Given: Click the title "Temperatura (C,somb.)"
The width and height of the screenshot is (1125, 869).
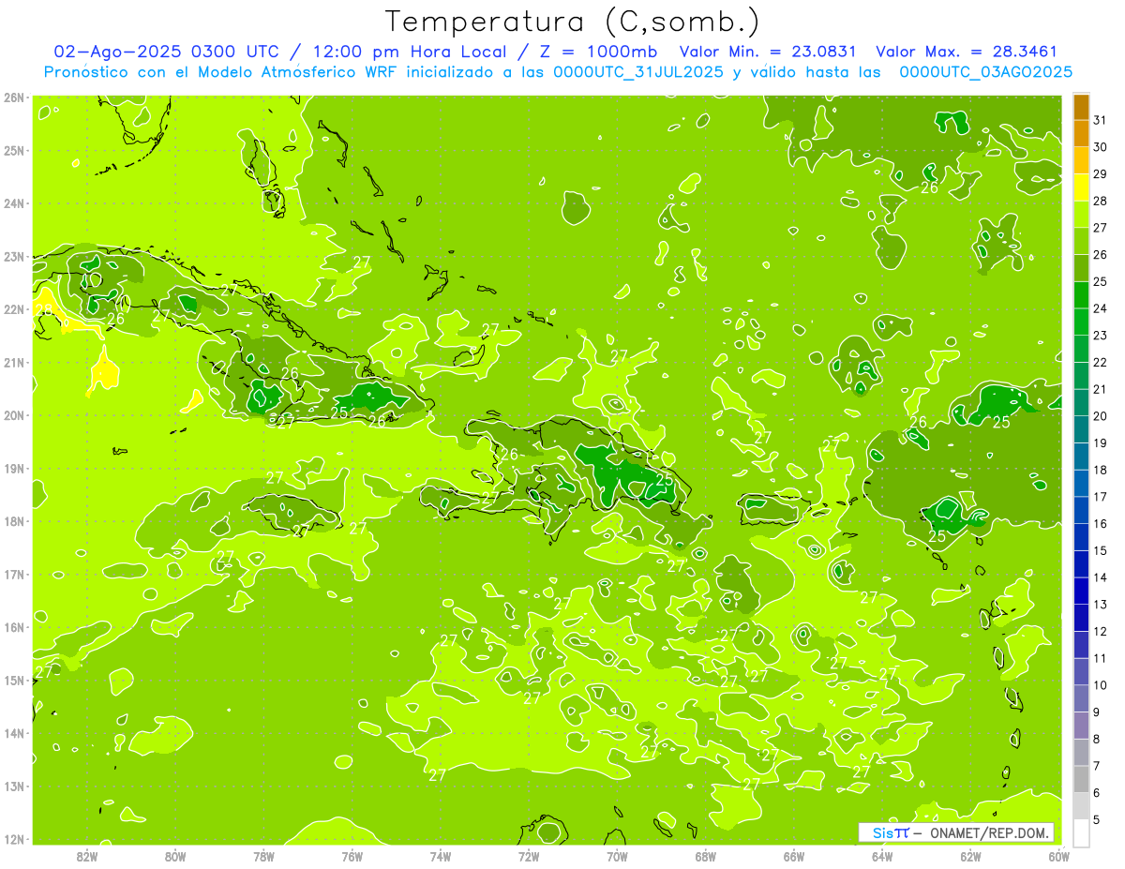Looking at the screenshot, I should pyautogui.click(x=573, y=21).
